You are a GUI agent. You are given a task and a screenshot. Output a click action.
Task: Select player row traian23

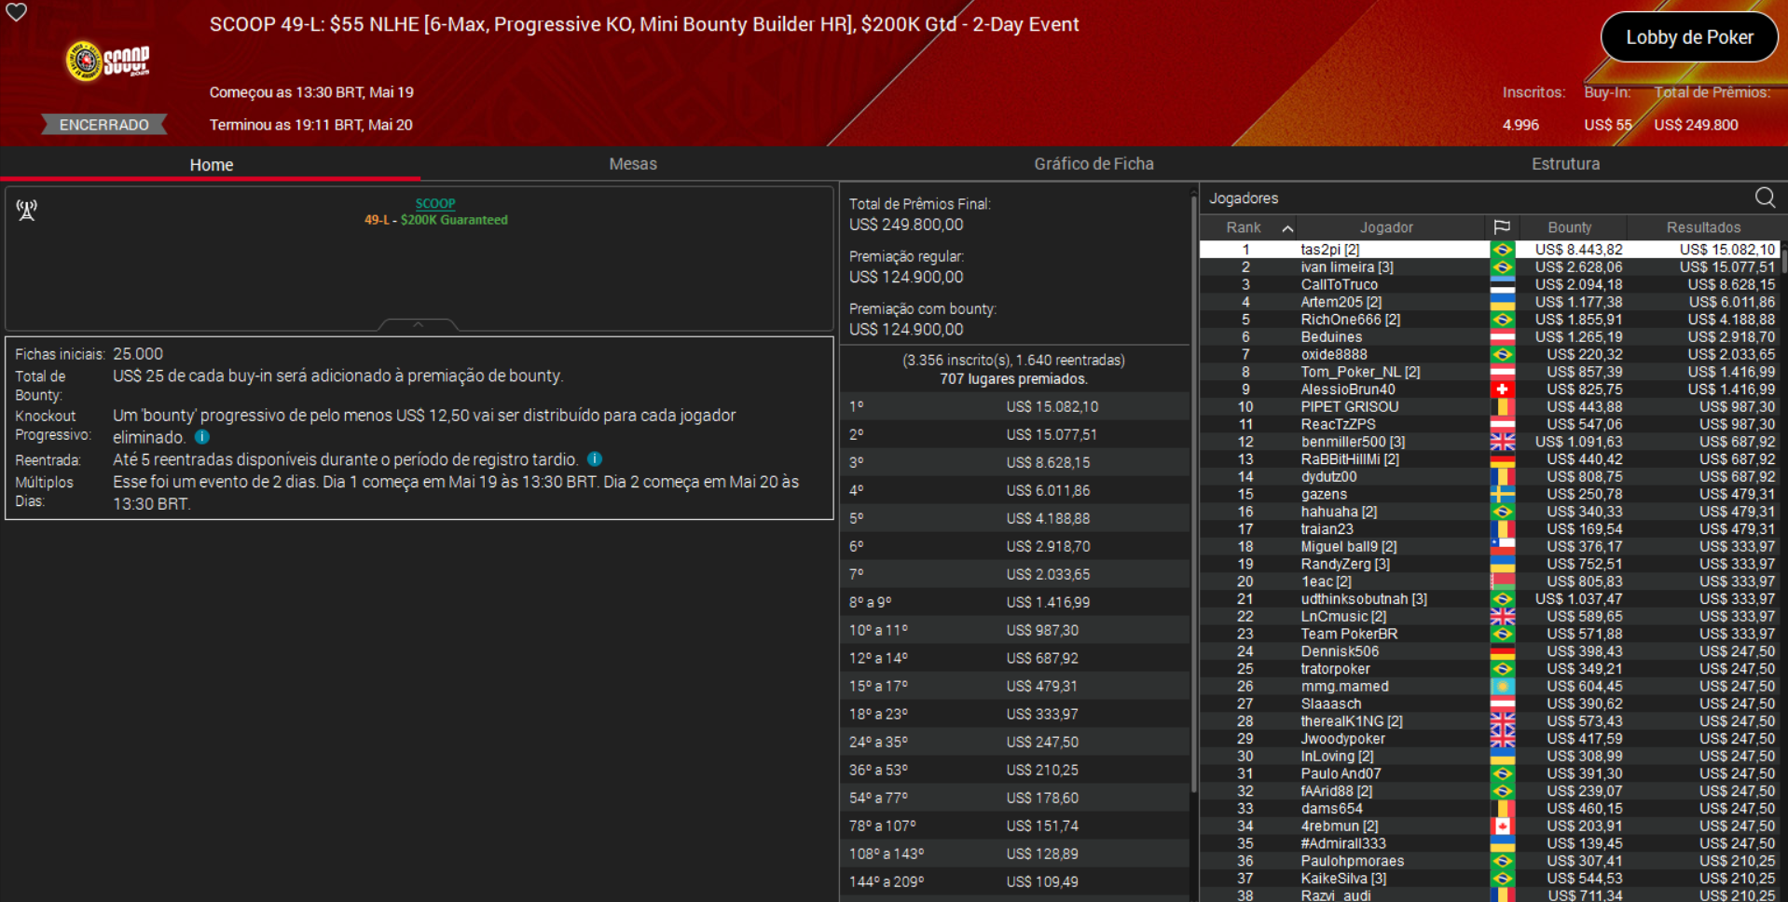pyautogui.click(x=1490, y=529)
